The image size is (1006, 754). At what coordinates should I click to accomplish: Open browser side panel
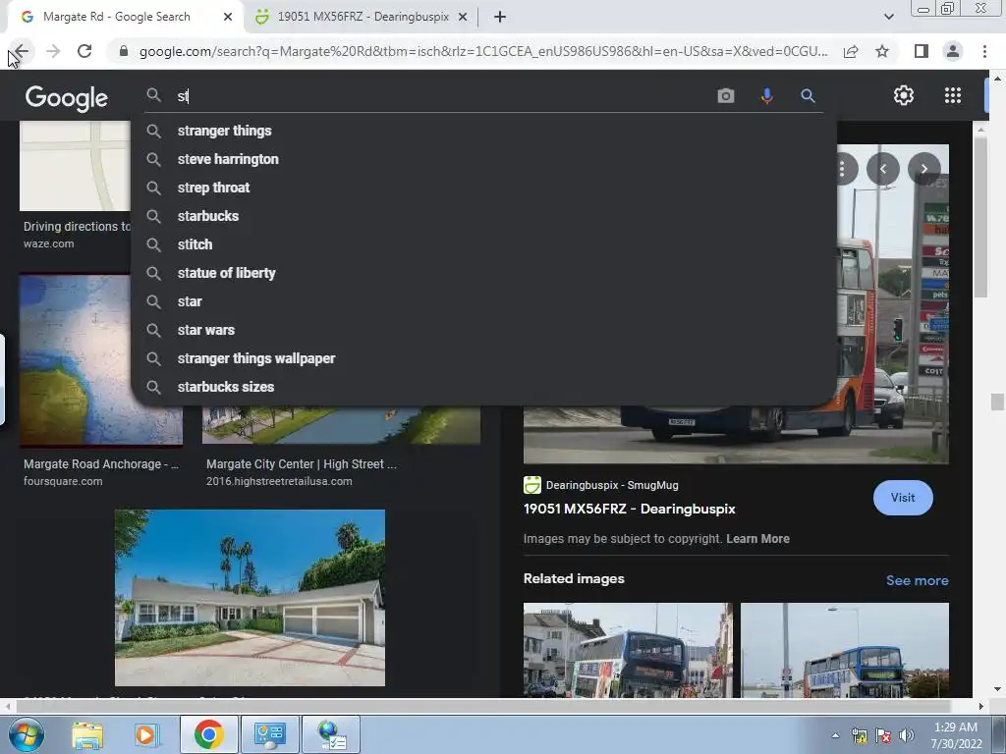tap(922, 51)
